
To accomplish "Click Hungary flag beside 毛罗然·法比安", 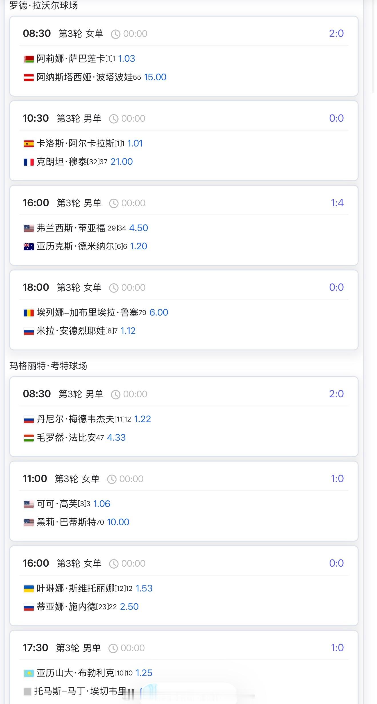I will coord(29,438).
